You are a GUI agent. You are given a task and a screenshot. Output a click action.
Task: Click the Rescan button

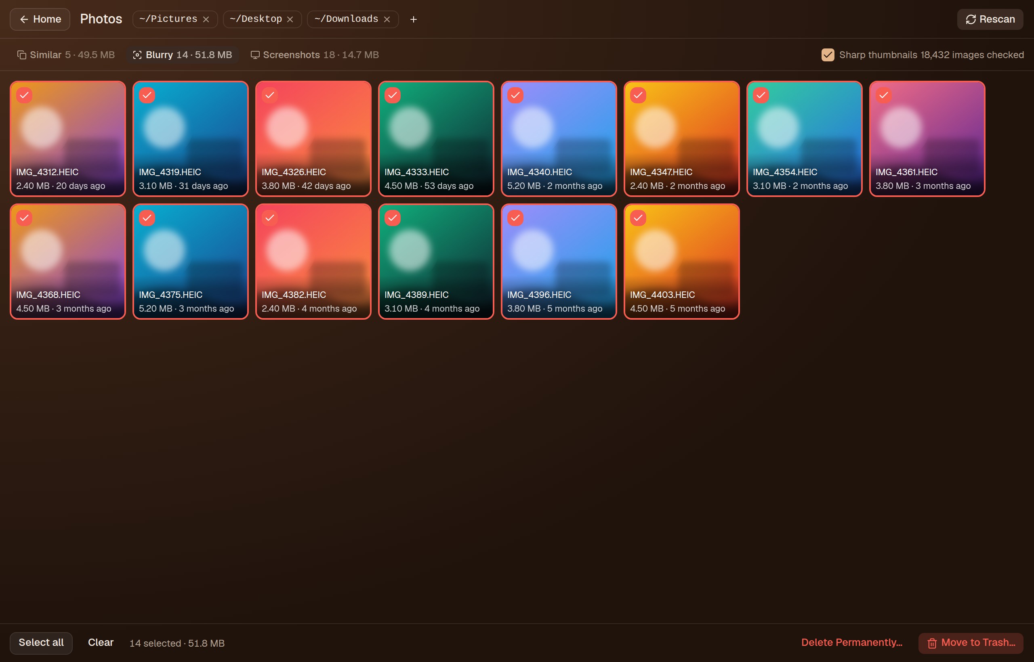(990, 19)
